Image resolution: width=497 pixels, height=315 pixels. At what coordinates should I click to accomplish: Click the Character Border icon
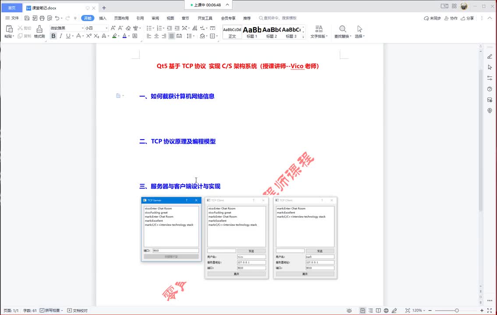point(135,36)
